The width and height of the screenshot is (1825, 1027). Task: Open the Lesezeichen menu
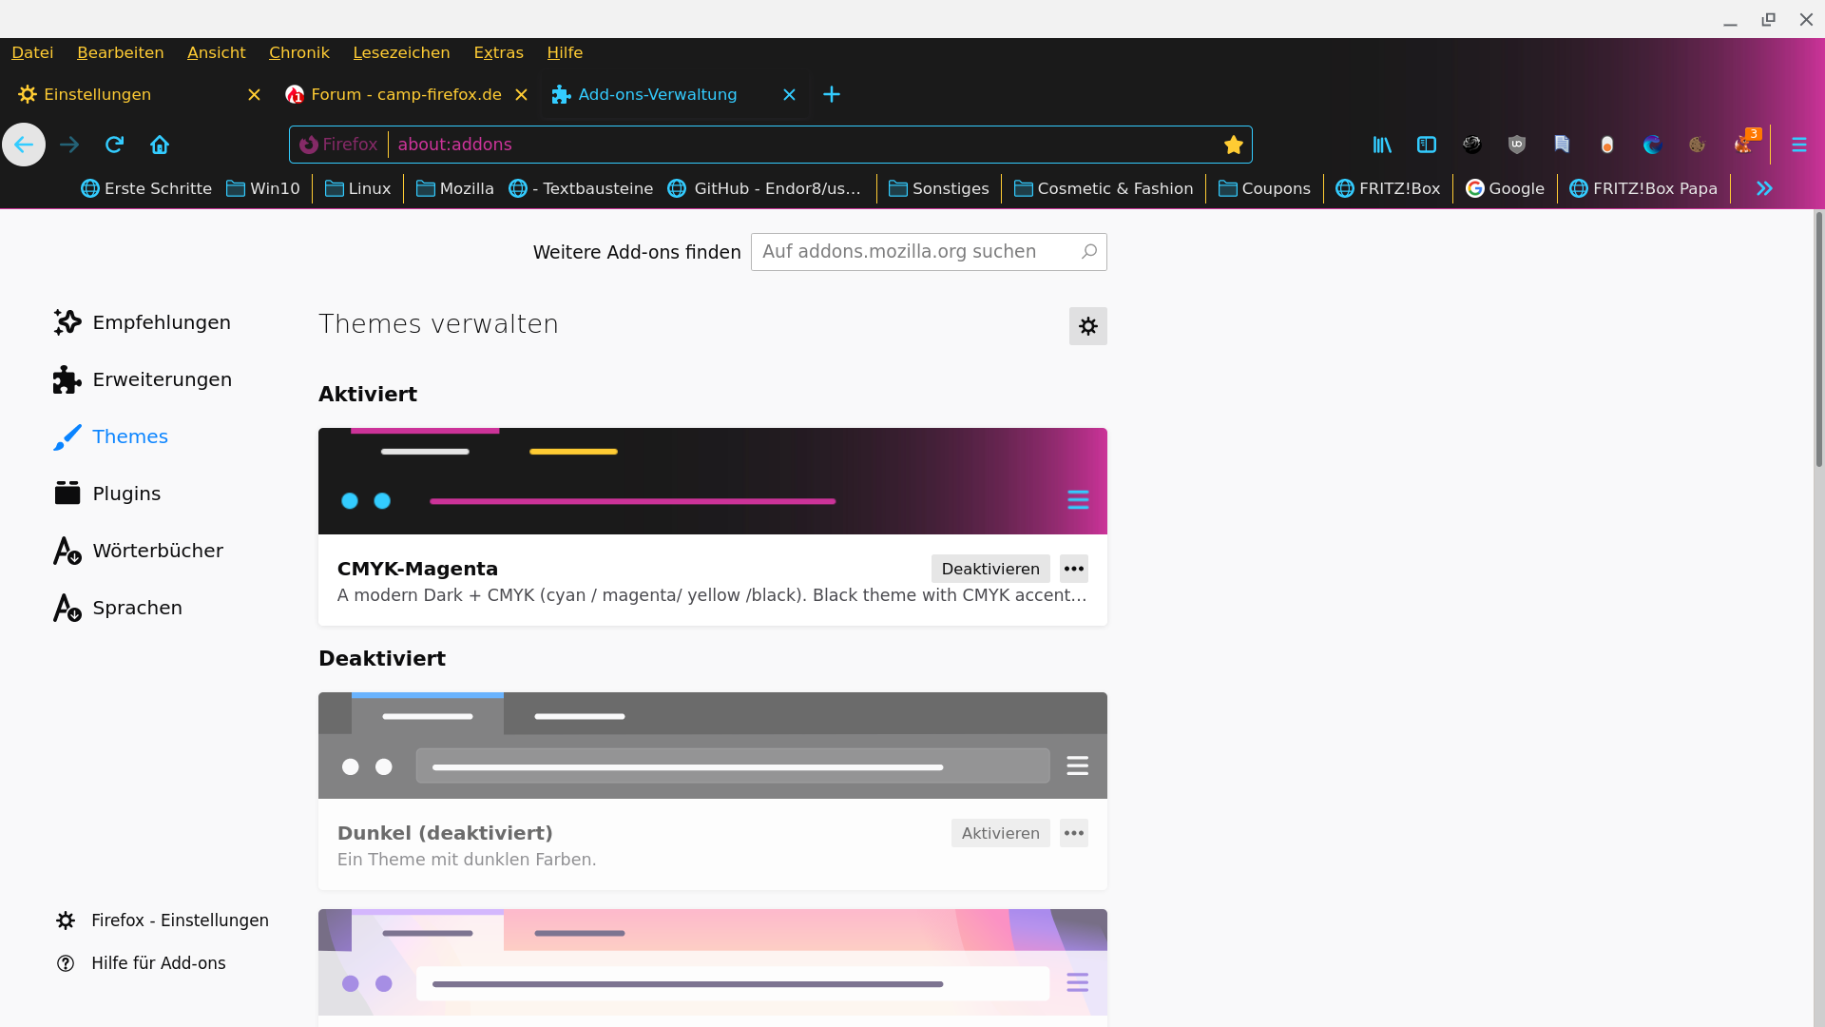point(401,52)
